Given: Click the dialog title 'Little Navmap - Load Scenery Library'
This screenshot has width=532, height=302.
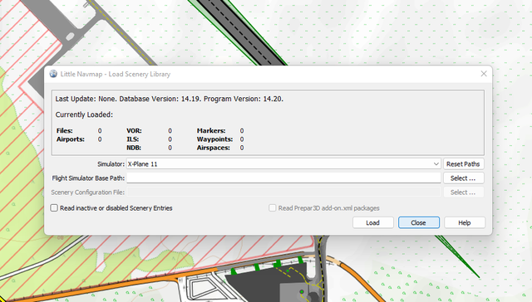Looking at the screenshot, I should pos(116,74).
